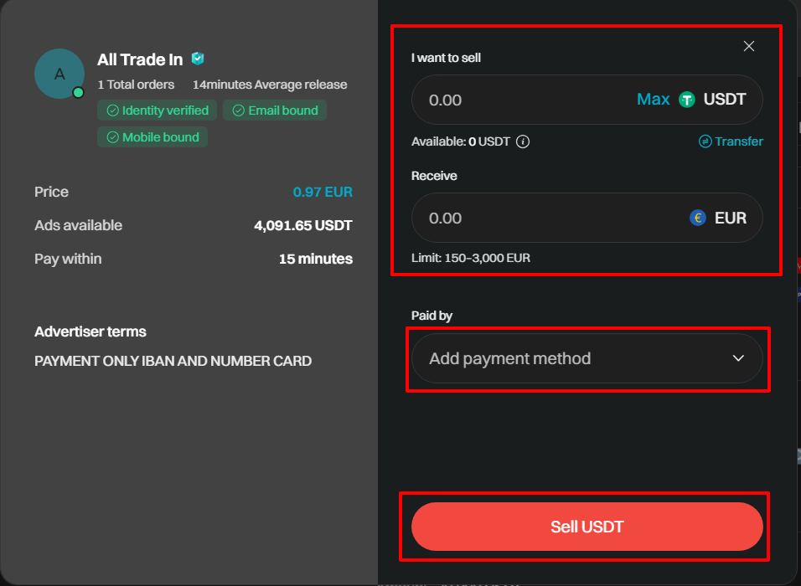Click the Euro currency coin icon
This screenshot has width=801, height=586.
click(698, 218)
